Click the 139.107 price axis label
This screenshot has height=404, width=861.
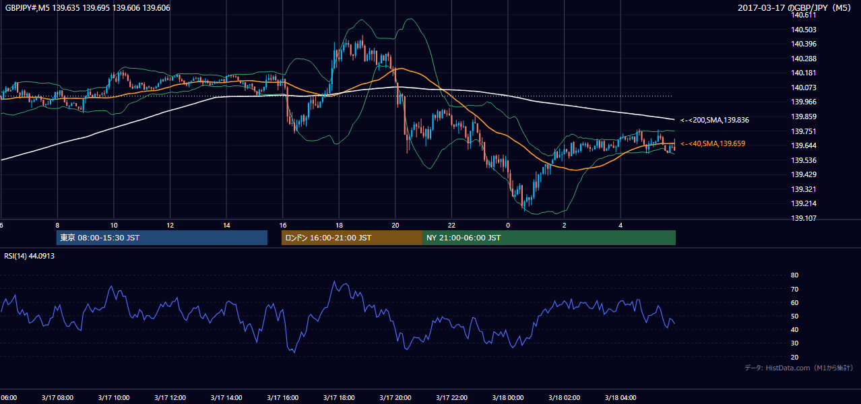click(804, 218)
